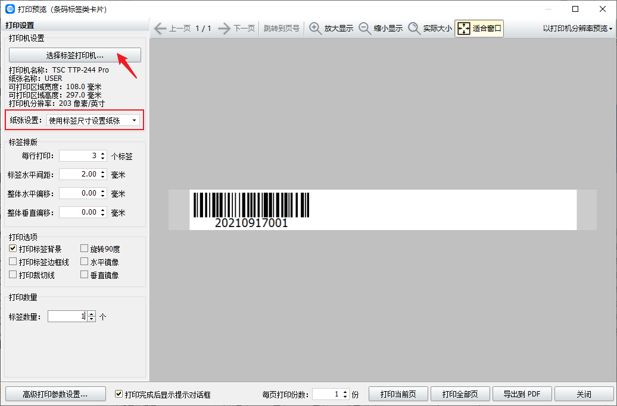This screenshot has height=406, width=617.
Task: Click 整体垂直偏移 spinner arrows
Action: point(102,212)
